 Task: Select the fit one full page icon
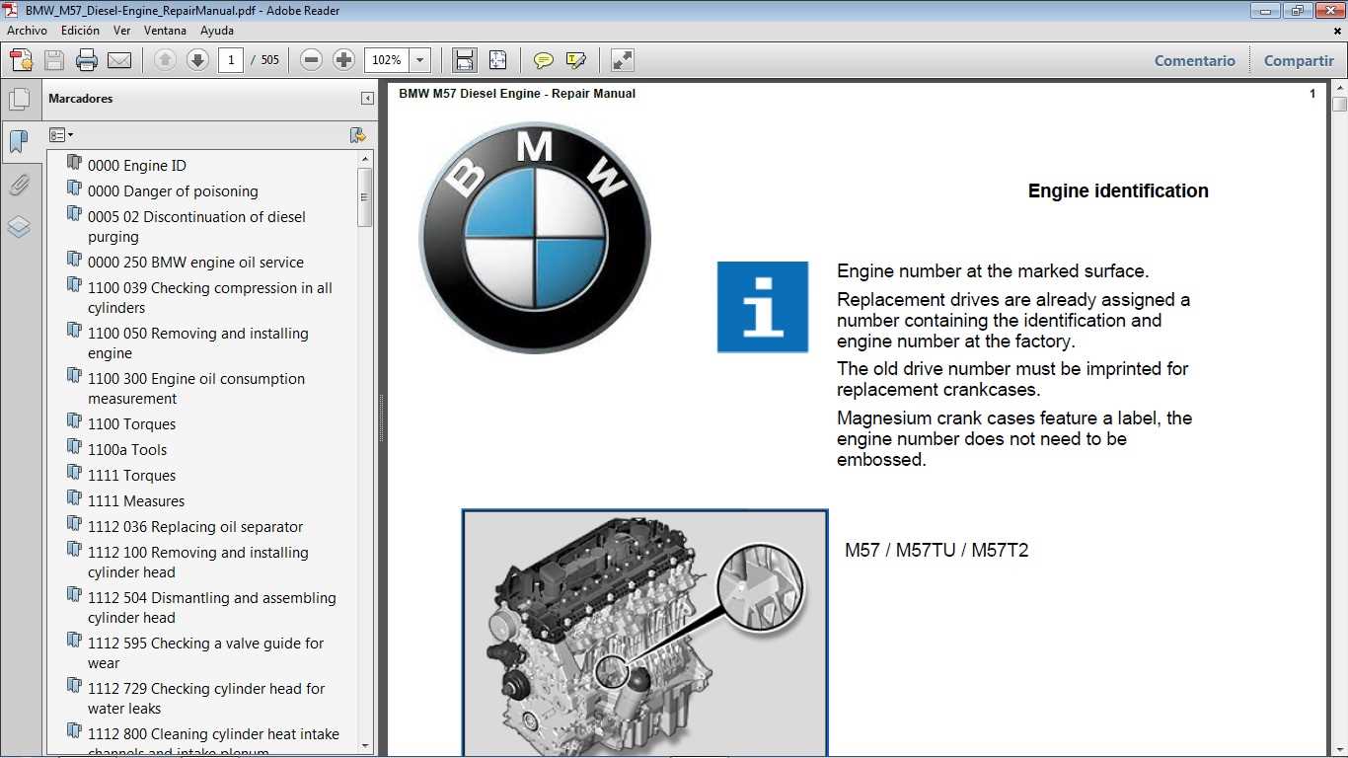[x=497, y=60]
